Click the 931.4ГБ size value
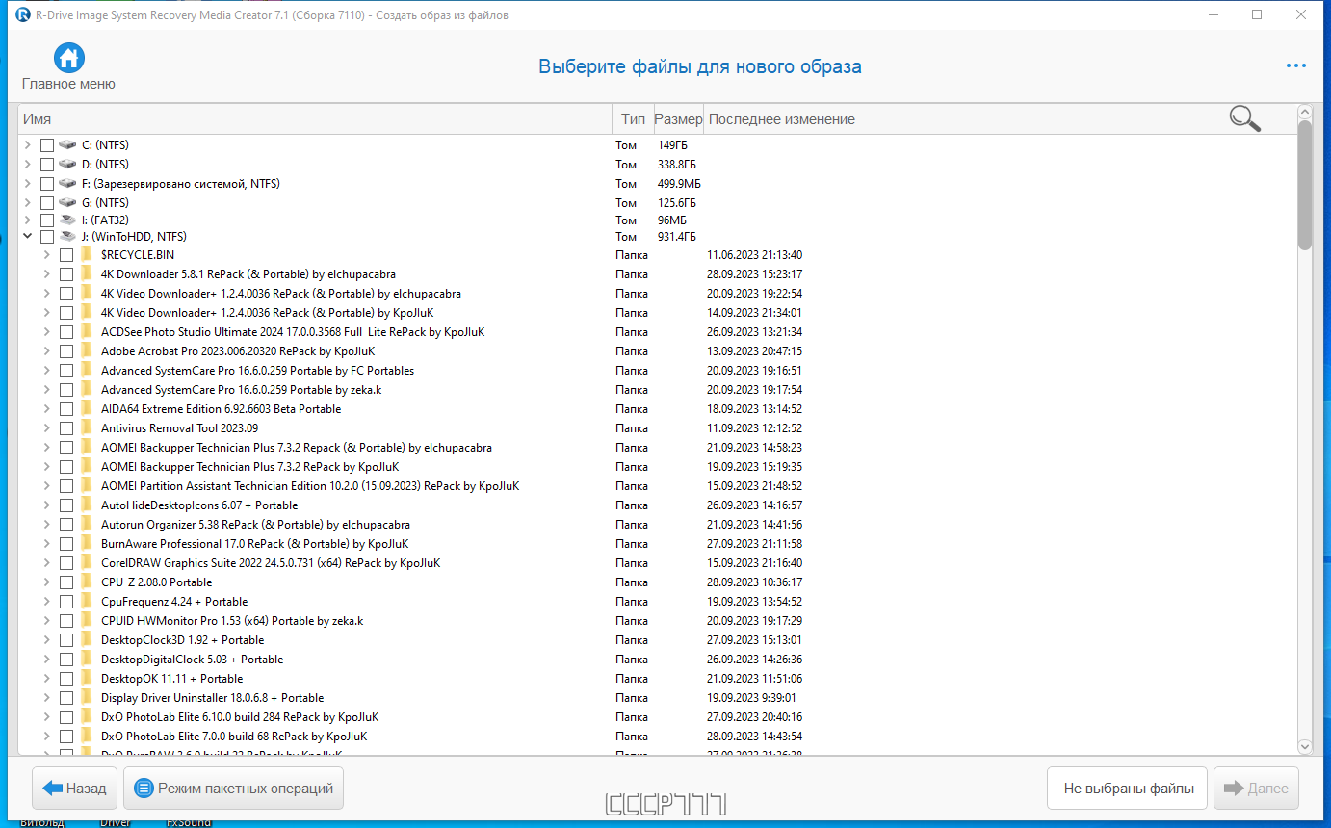The height and width of the screenshot is (828, 1331). pyautogui.click(x=677, y=236)
